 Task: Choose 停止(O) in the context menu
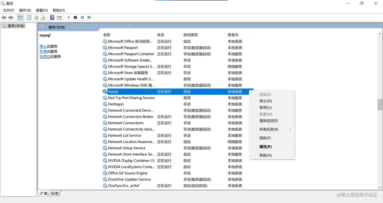pos(272,101)
